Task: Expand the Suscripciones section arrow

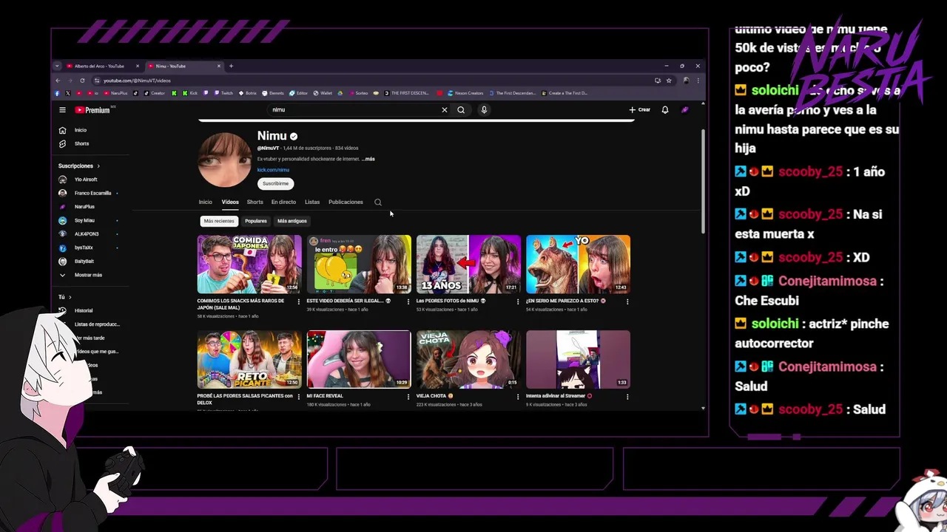Action: pyautogui.click(x=98, y=166)
